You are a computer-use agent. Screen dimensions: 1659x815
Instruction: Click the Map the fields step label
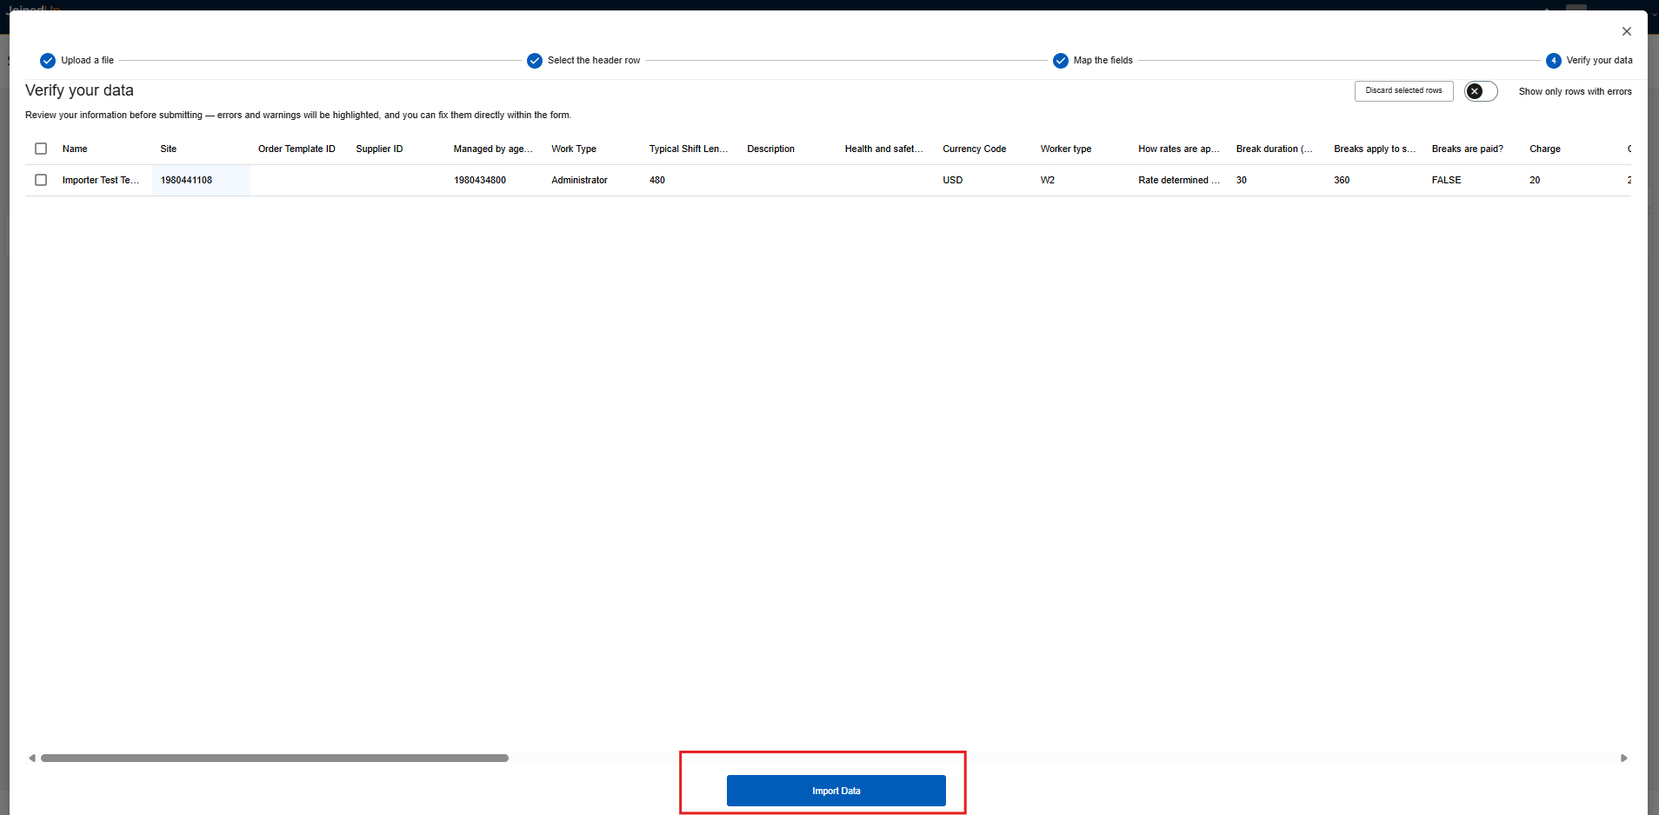tap(1103, 61)
